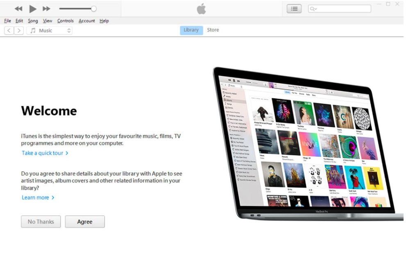Maximize the iTunes window
The width and height of the screenshot is (406, 258).
coord(388,4)
